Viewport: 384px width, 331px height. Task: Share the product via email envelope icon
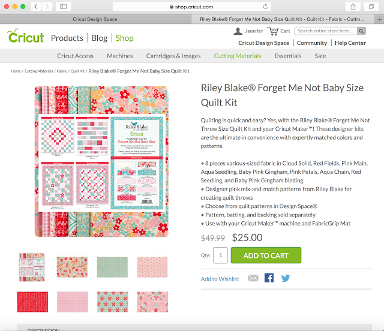tap(253, 278)
